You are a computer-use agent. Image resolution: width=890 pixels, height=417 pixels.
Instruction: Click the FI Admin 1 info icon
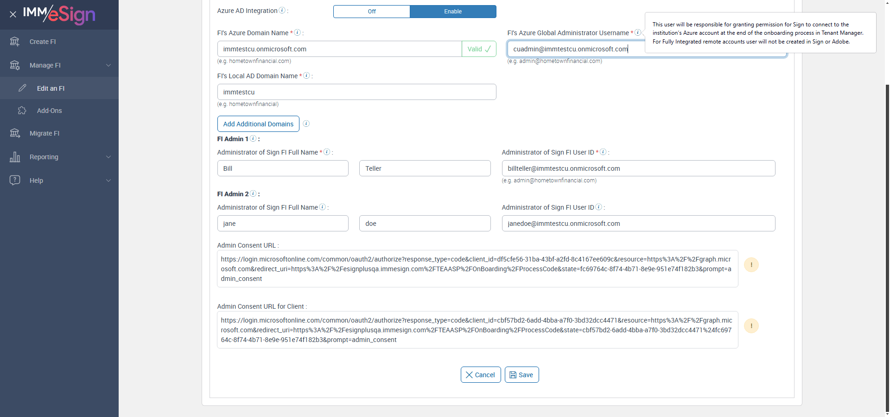[253, 139]
